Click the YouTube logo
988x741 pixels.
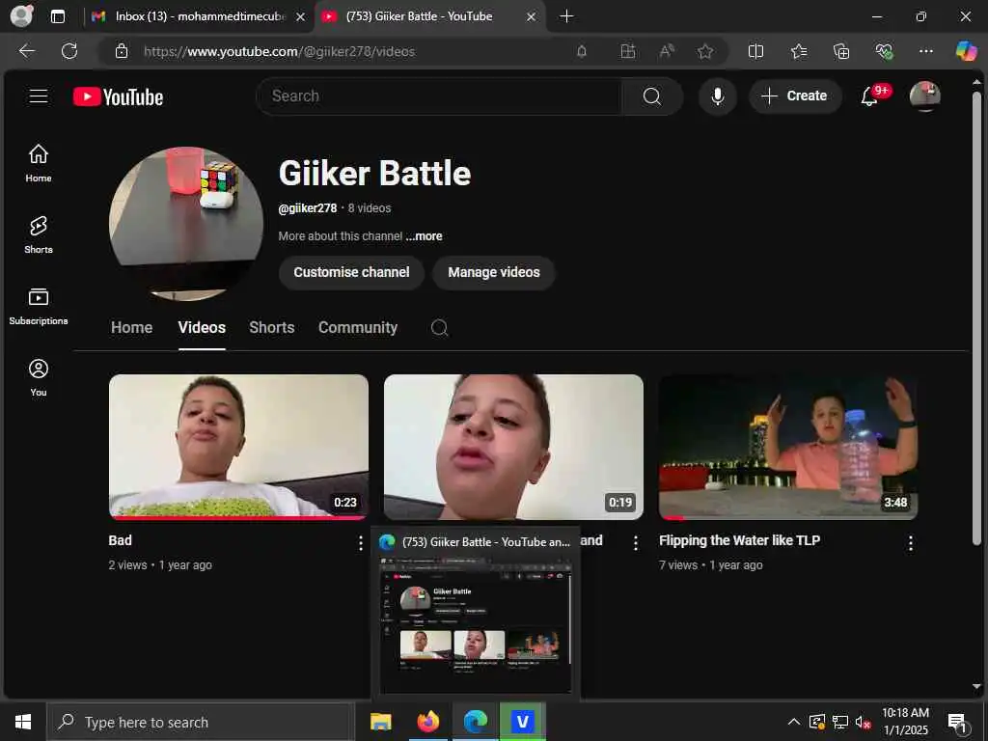click(x=118, y=97)
